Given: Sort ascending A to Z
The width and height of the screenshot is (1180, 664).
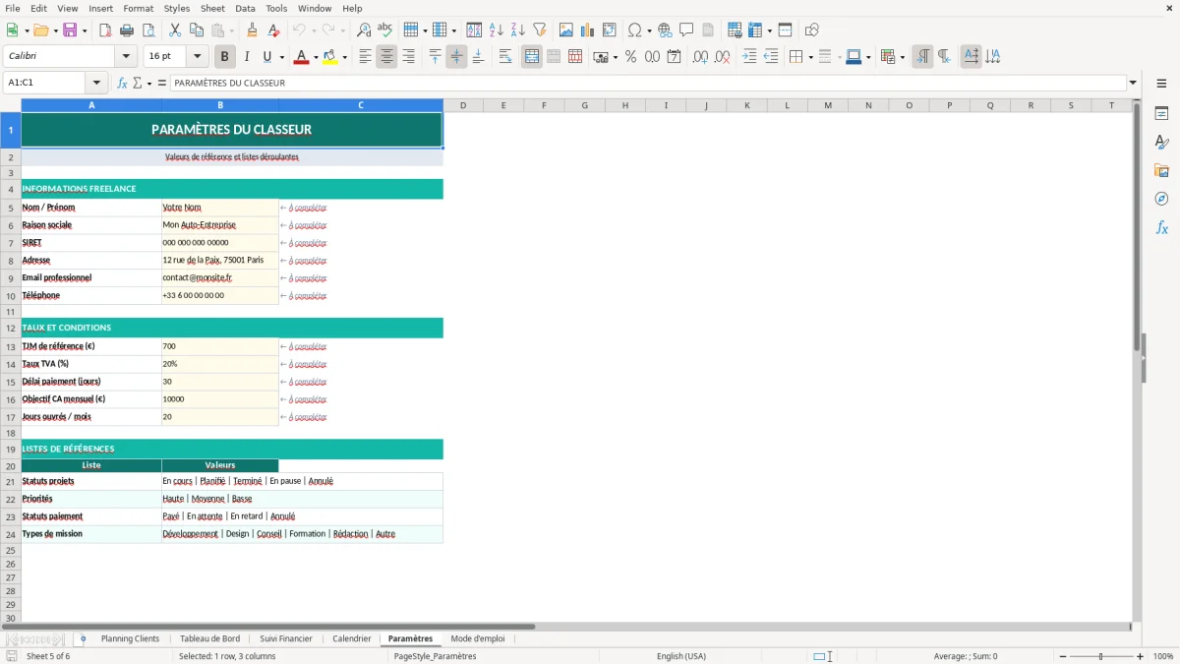Looking at the screenshot, I should pyautogui.click(x=497, y=30).
